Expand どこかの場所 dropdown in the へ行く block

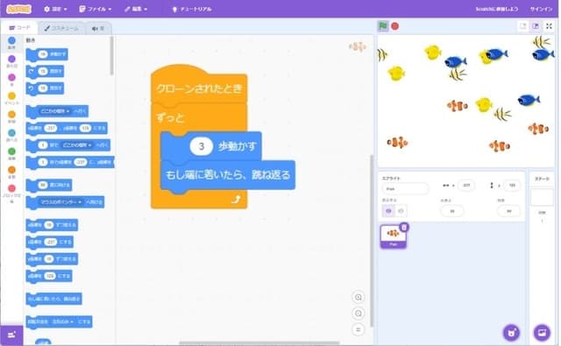[54, 111]
